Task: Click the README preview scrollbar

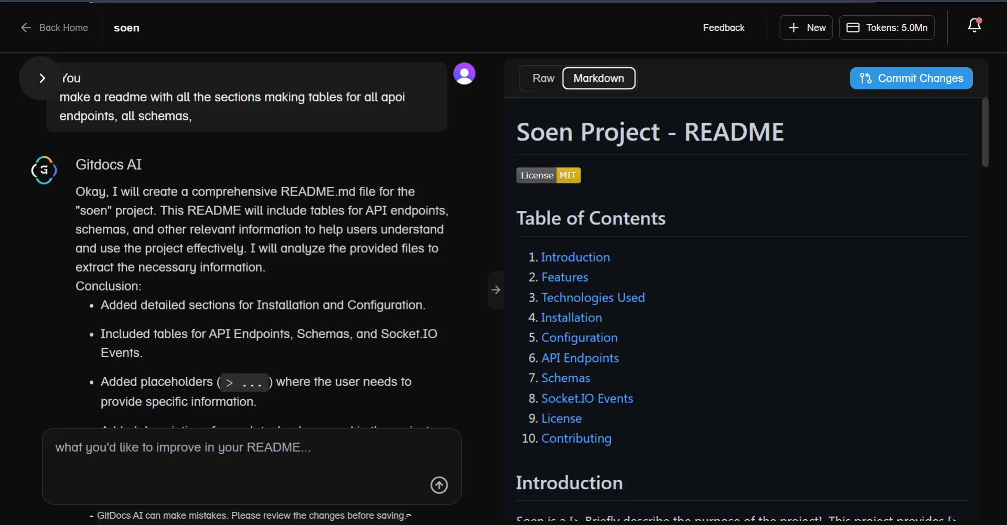Action: pyautogui.click(x=985, y=133)
